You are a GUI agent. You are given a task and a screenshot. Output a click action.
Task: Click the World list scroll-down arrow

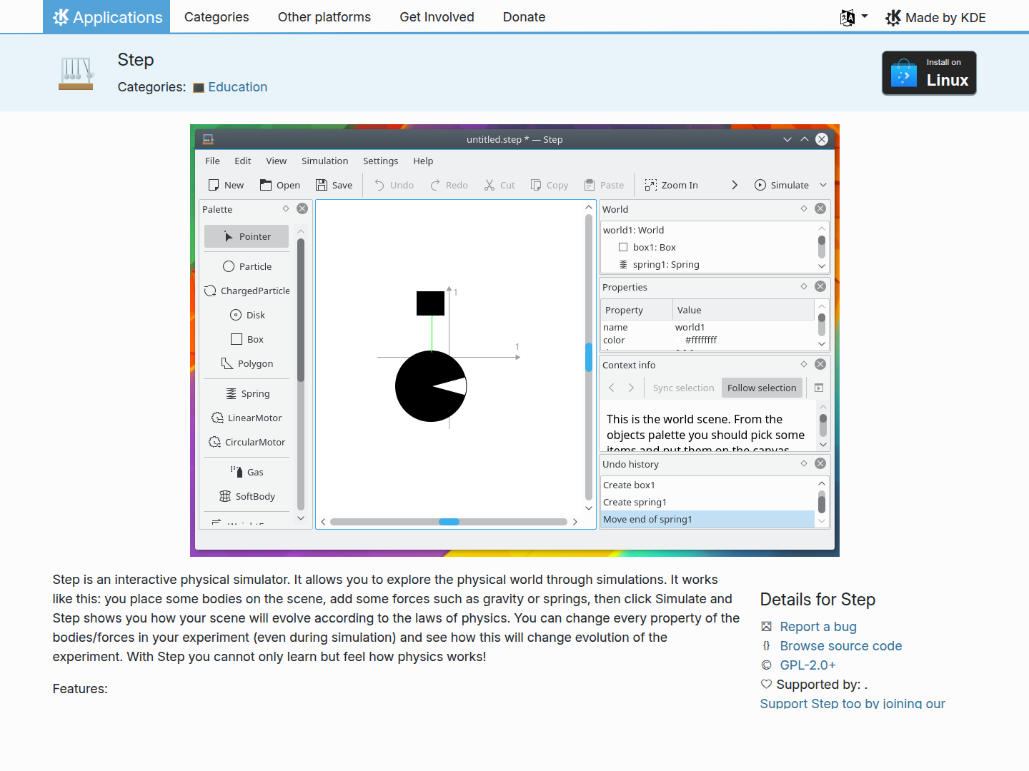point(822,266)
